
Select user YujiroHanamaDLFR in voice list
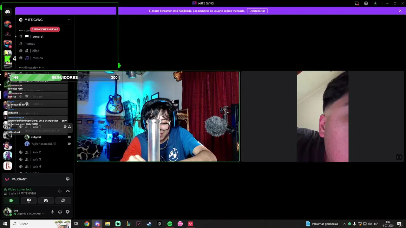click(x=43, y=144)
